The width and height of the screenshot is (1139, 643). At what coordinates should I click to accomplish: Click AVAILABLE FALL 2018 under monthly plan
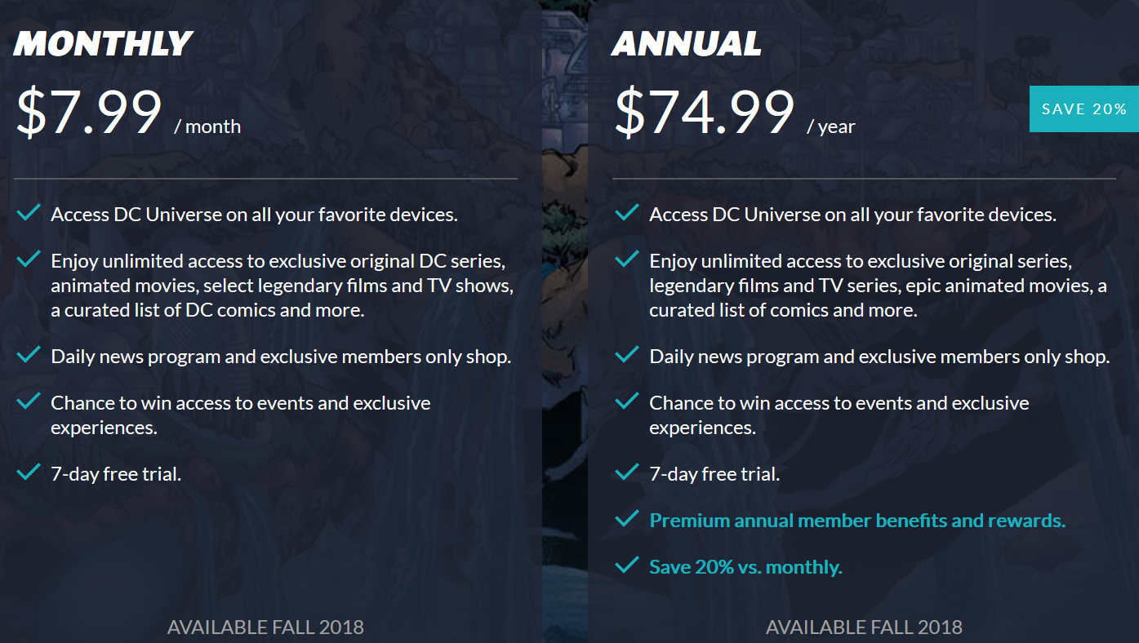pos(265,627)
